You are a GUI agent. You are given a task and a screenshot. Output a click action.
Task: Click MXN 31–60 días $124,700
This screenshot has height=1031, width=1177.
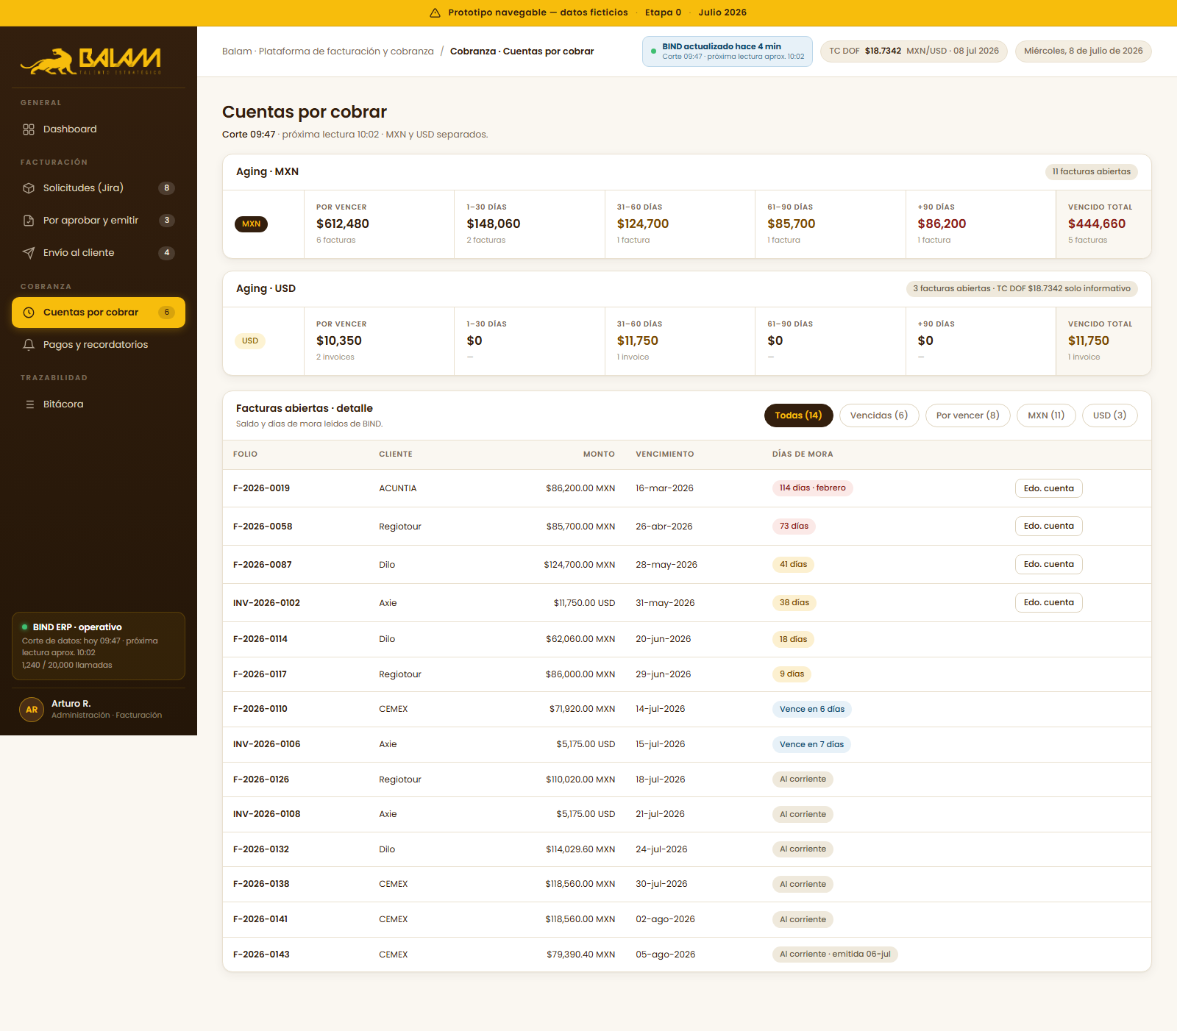coord(680,224)
